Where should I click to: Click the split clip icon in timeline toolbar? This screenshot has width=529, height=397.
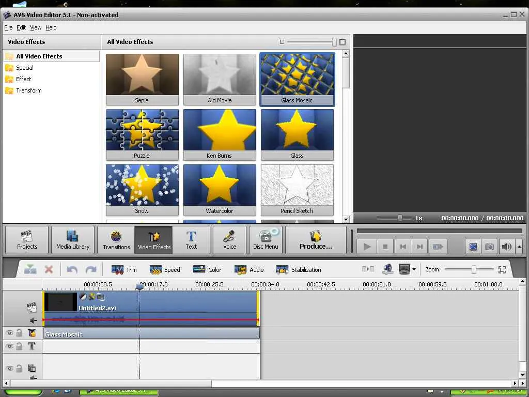coord(30,269)
